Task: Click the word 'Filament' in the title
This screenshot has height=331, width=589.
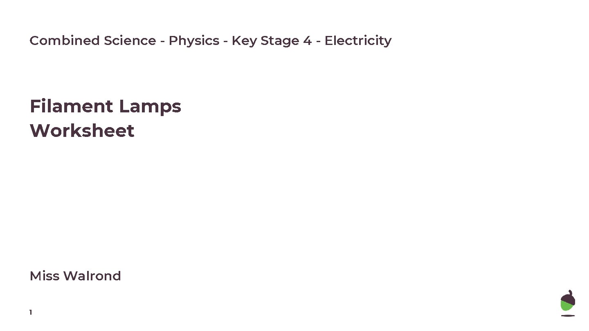Action: tap(71, 107)
